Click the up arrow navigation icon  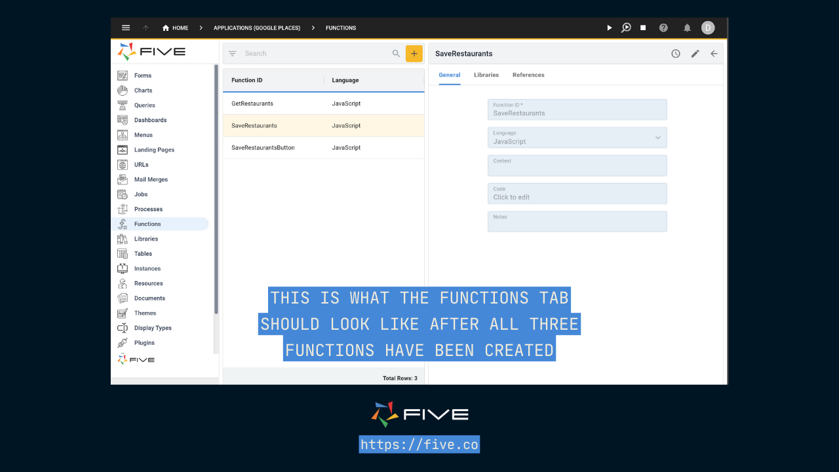146,28
